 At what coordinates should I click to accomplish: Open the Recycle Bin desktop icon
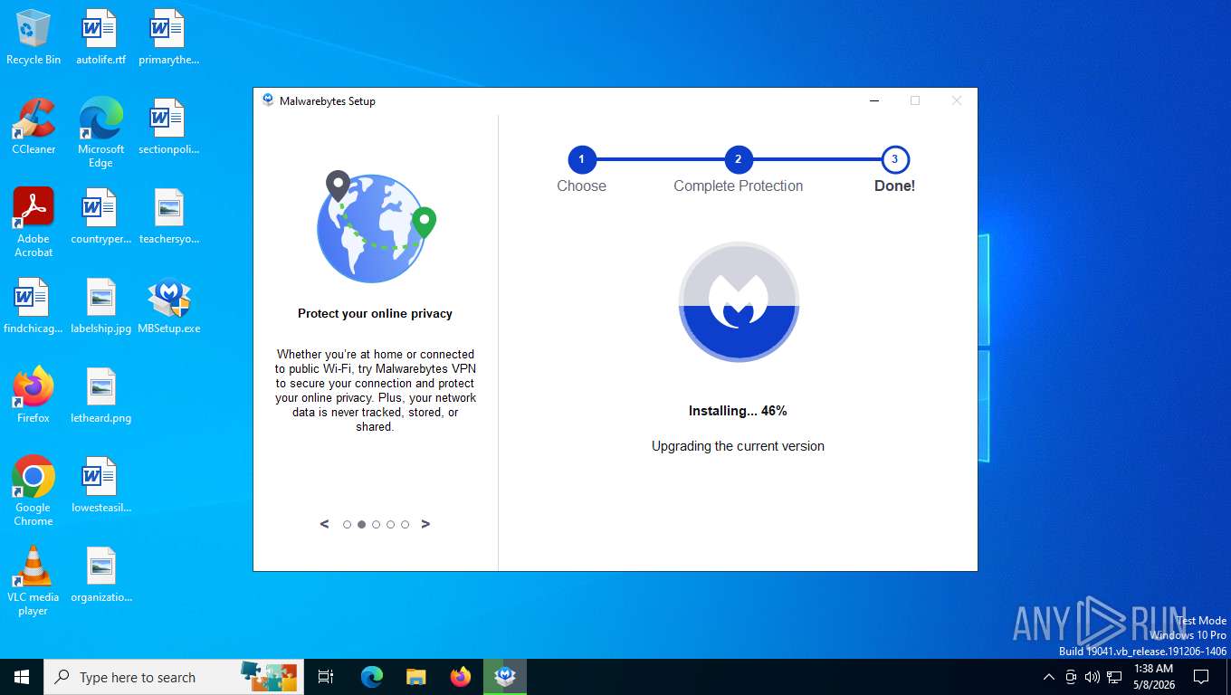click(33, 37)
